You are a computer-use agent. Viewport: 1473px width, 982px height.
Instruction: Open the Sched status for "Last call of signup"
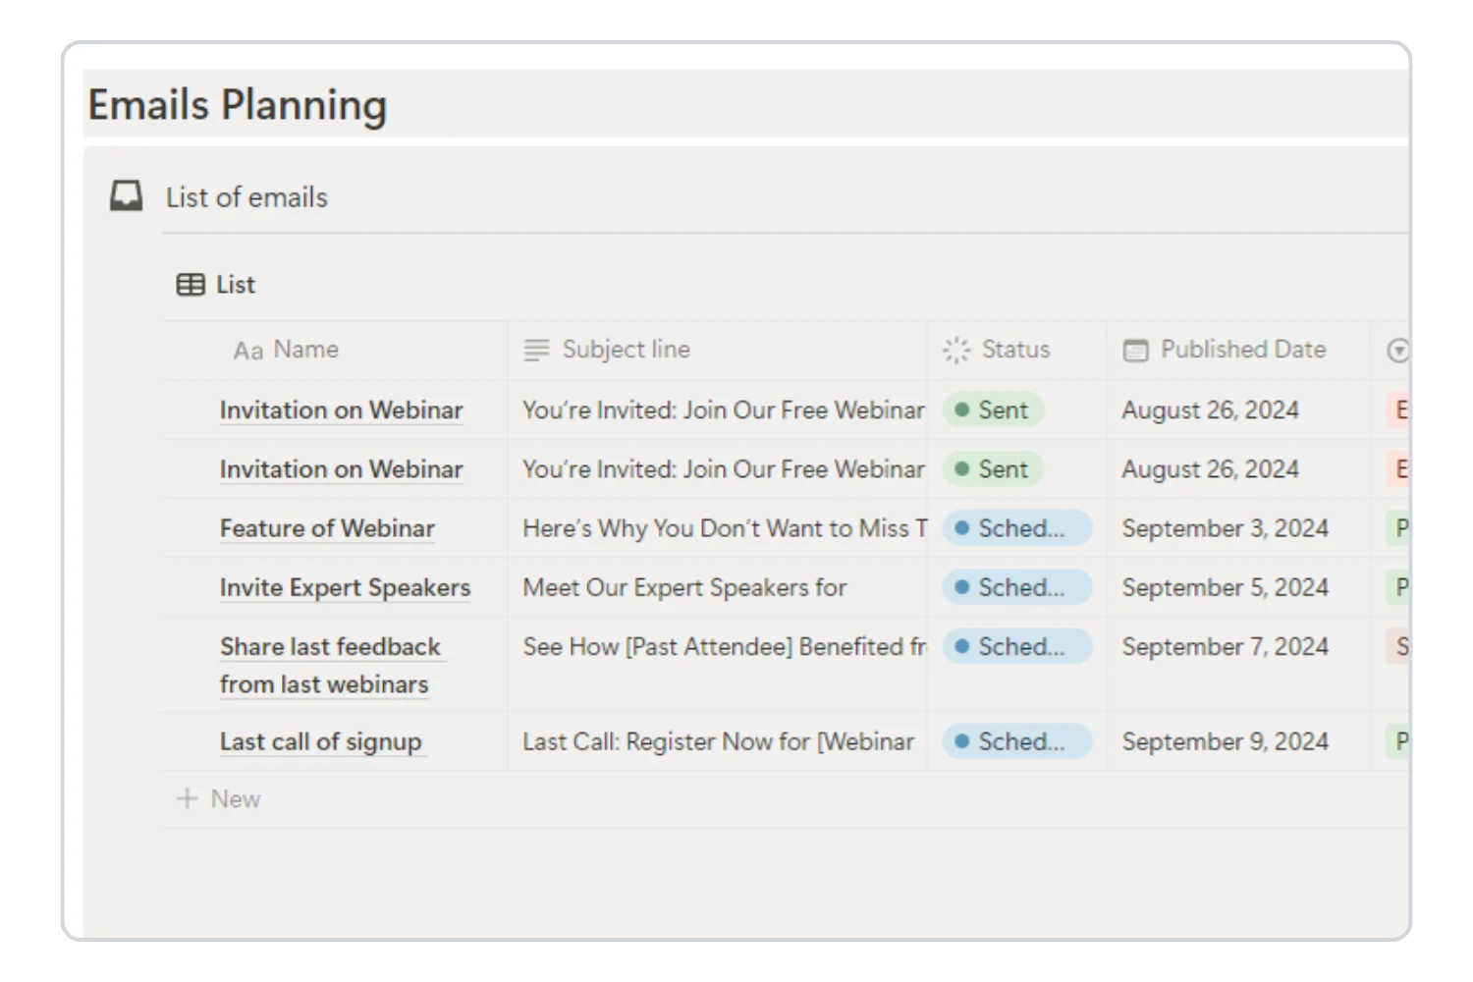point(1015,741)
